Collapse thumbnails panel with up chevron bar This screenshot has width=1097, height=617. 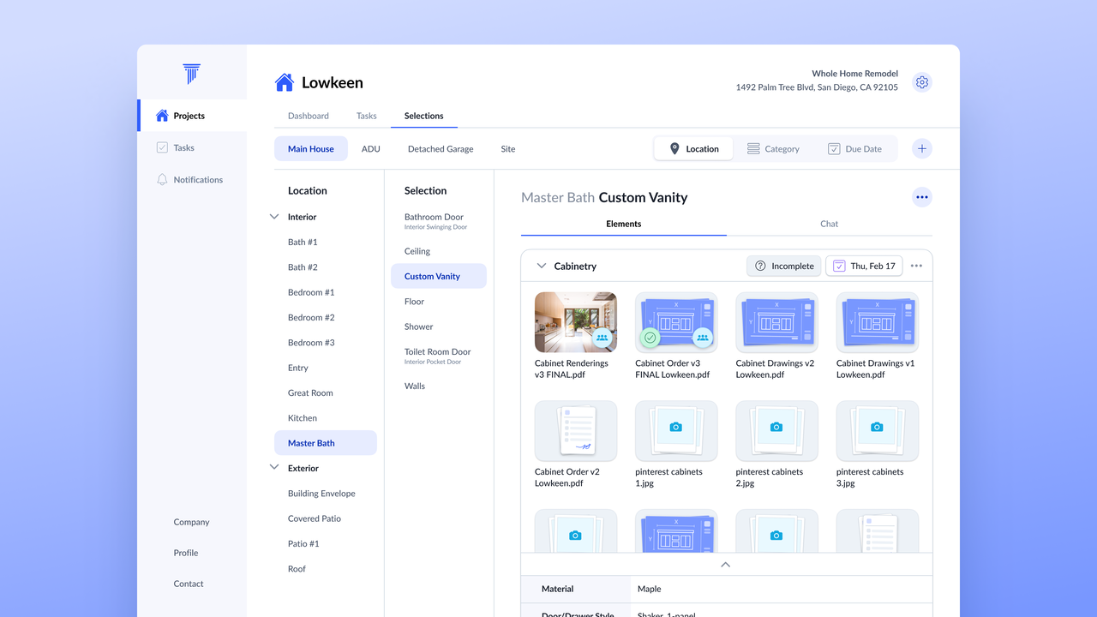click(726, 565)
